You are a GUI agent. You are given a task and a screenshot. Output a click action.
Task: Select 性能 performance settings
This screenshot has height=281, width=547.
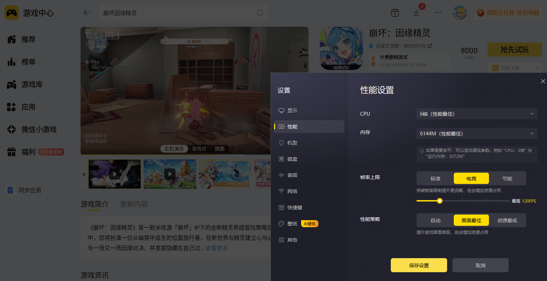click(x=309, y=127)
